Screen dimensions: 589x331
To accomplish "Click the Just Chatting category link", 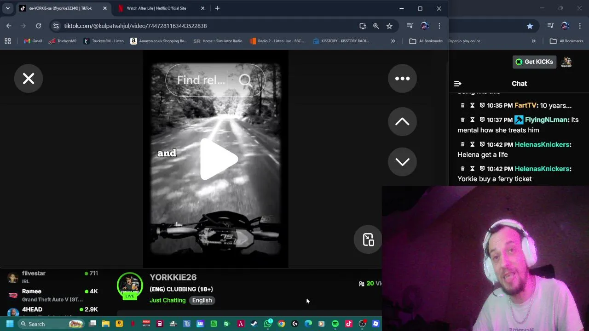I will pos(167,300).
